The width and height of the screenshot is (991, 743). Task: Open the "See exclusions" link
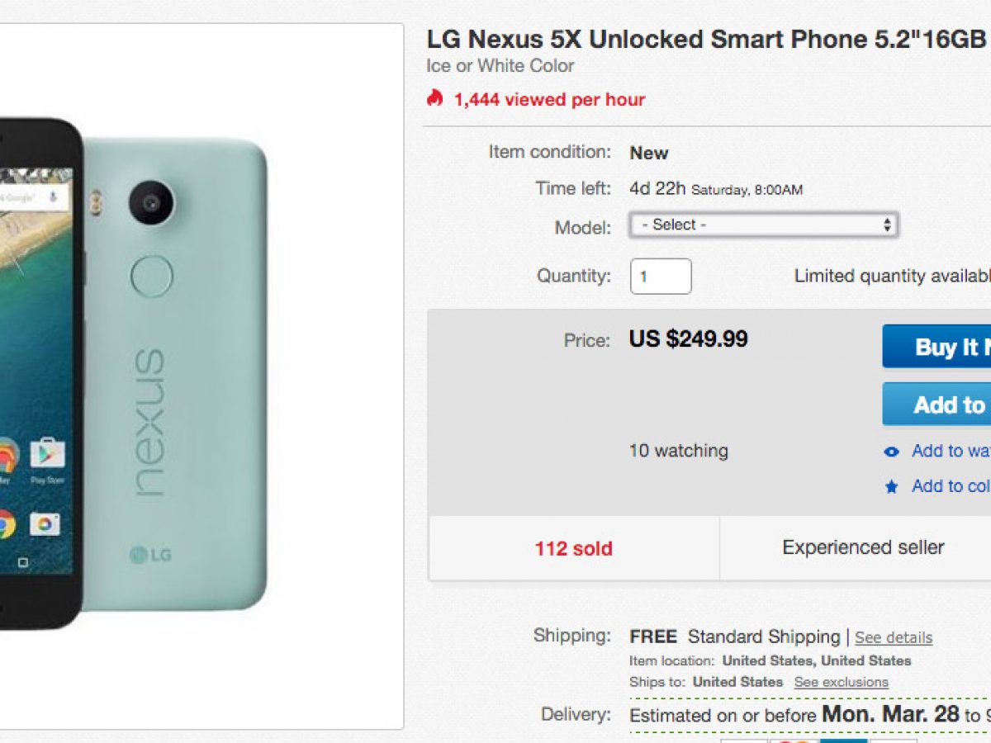[841, 682]
